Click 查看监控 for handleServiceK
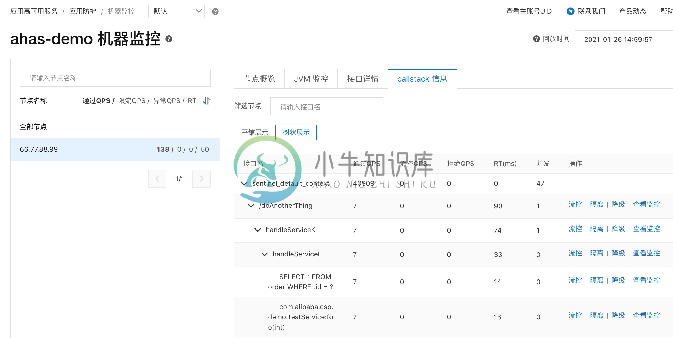673x338 pixels. (647, 229)
